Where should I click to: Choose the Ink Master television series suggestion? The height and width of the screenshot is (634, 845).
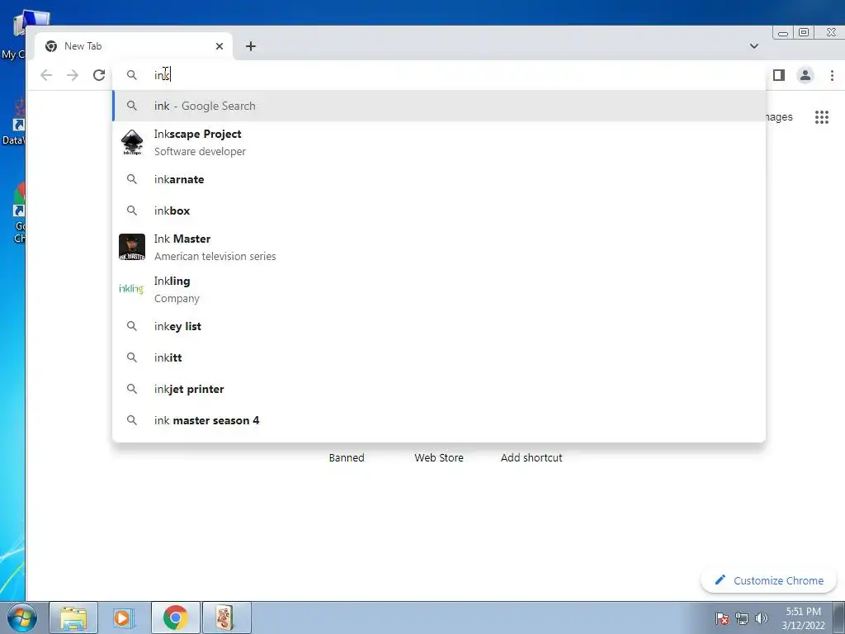pyautogui.click(x=439, y=247)
